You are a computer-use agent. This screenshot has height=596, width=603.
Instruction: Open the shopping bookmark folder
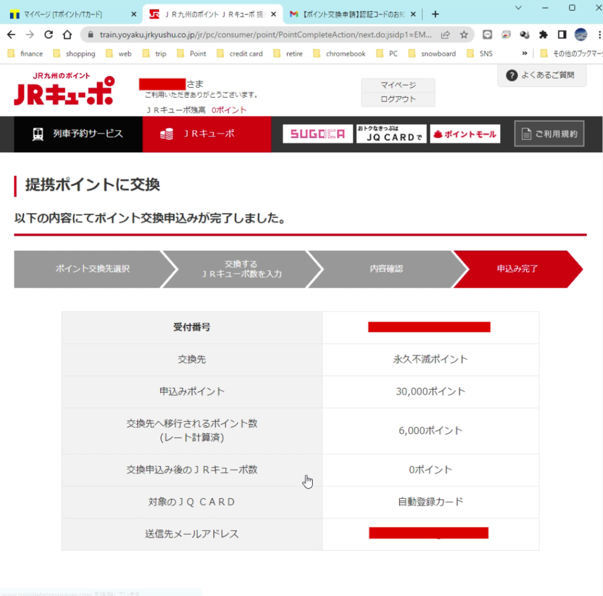(74, 54)
